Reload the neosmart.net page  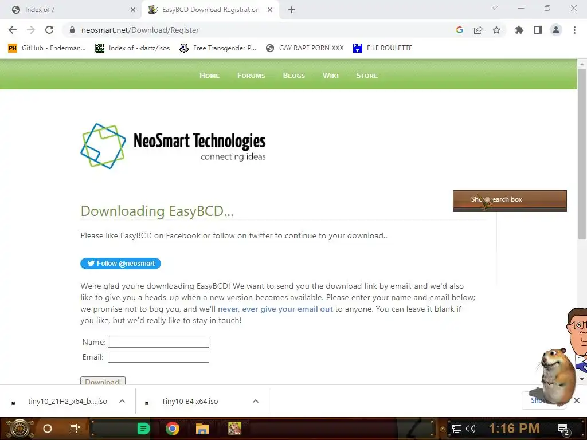49,30
